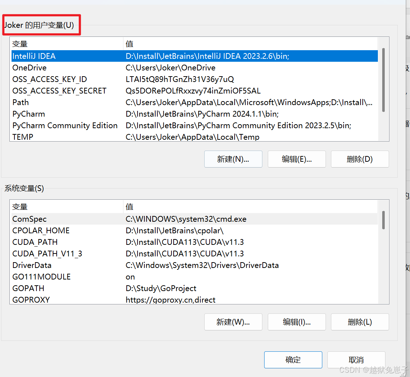Image resolution: width=410 pixels, height=377 pixels.
Task: Select the ComSpec system variable
Action: pos(195,219)
